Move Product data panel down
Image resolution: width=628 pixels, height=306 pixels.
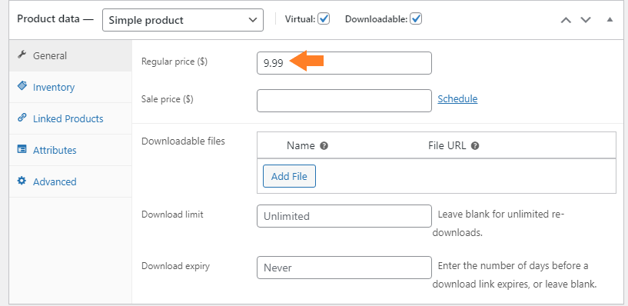(x=586, y=20)
